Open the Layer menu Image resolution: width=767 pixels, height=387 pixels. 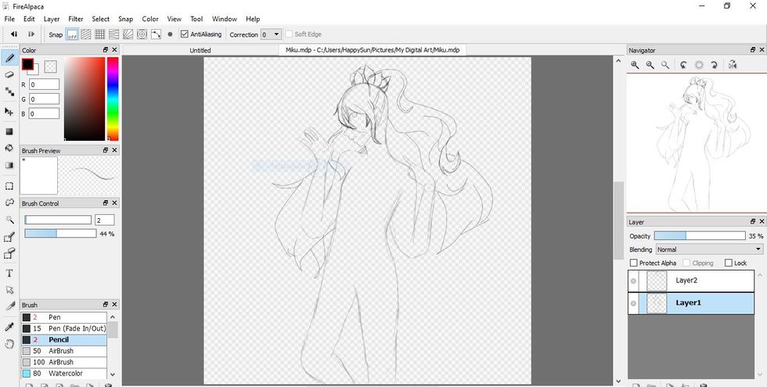point(52,19)
